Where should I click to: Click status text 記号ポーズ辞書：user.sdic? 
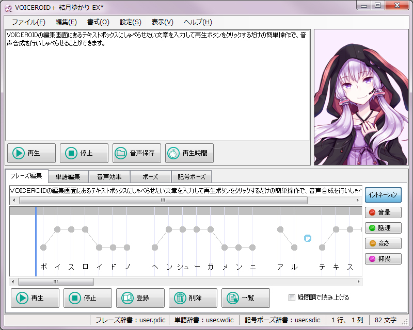(x=282, y=320)
